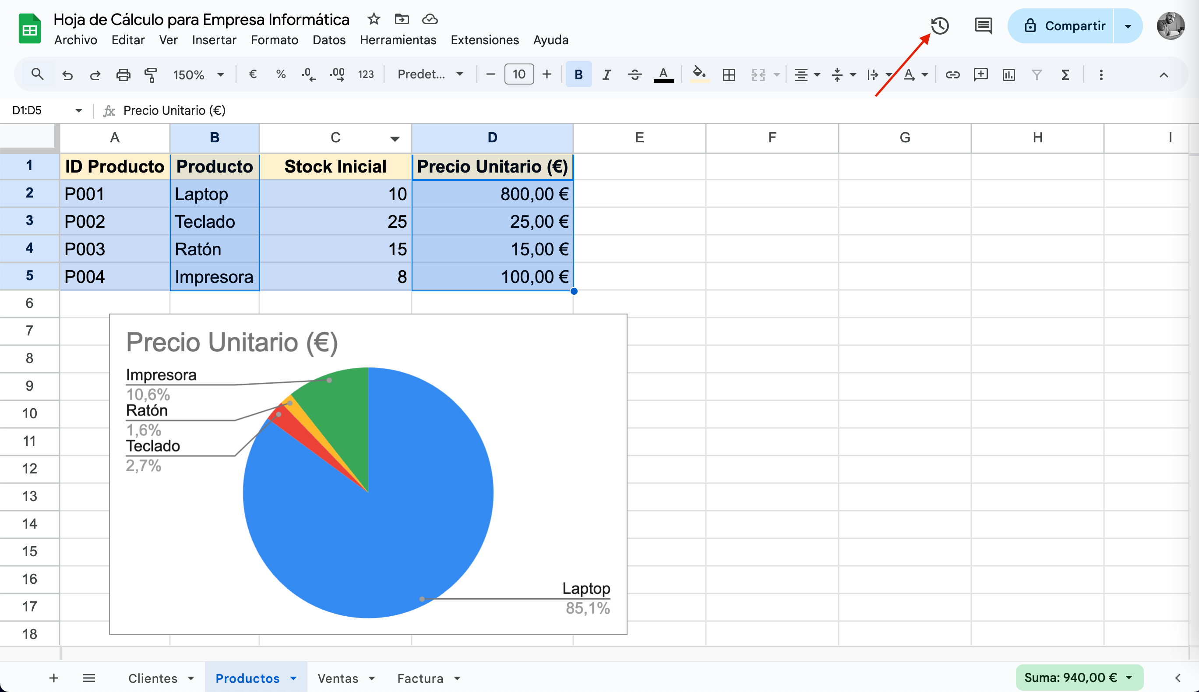This screenshot has width=1199, height=692.
Task: Click the borders icon
Action: coord(729,74)
